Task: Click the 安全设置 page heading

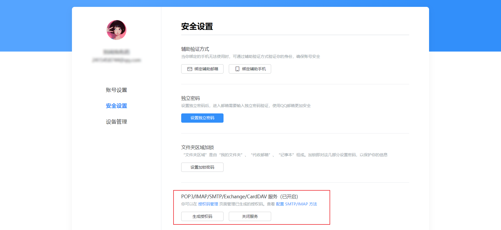Action: point(197,26)
